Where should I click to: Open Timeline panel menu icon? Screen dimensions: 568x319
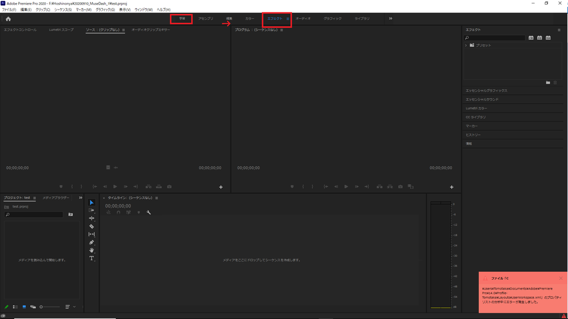click(157, 198)
